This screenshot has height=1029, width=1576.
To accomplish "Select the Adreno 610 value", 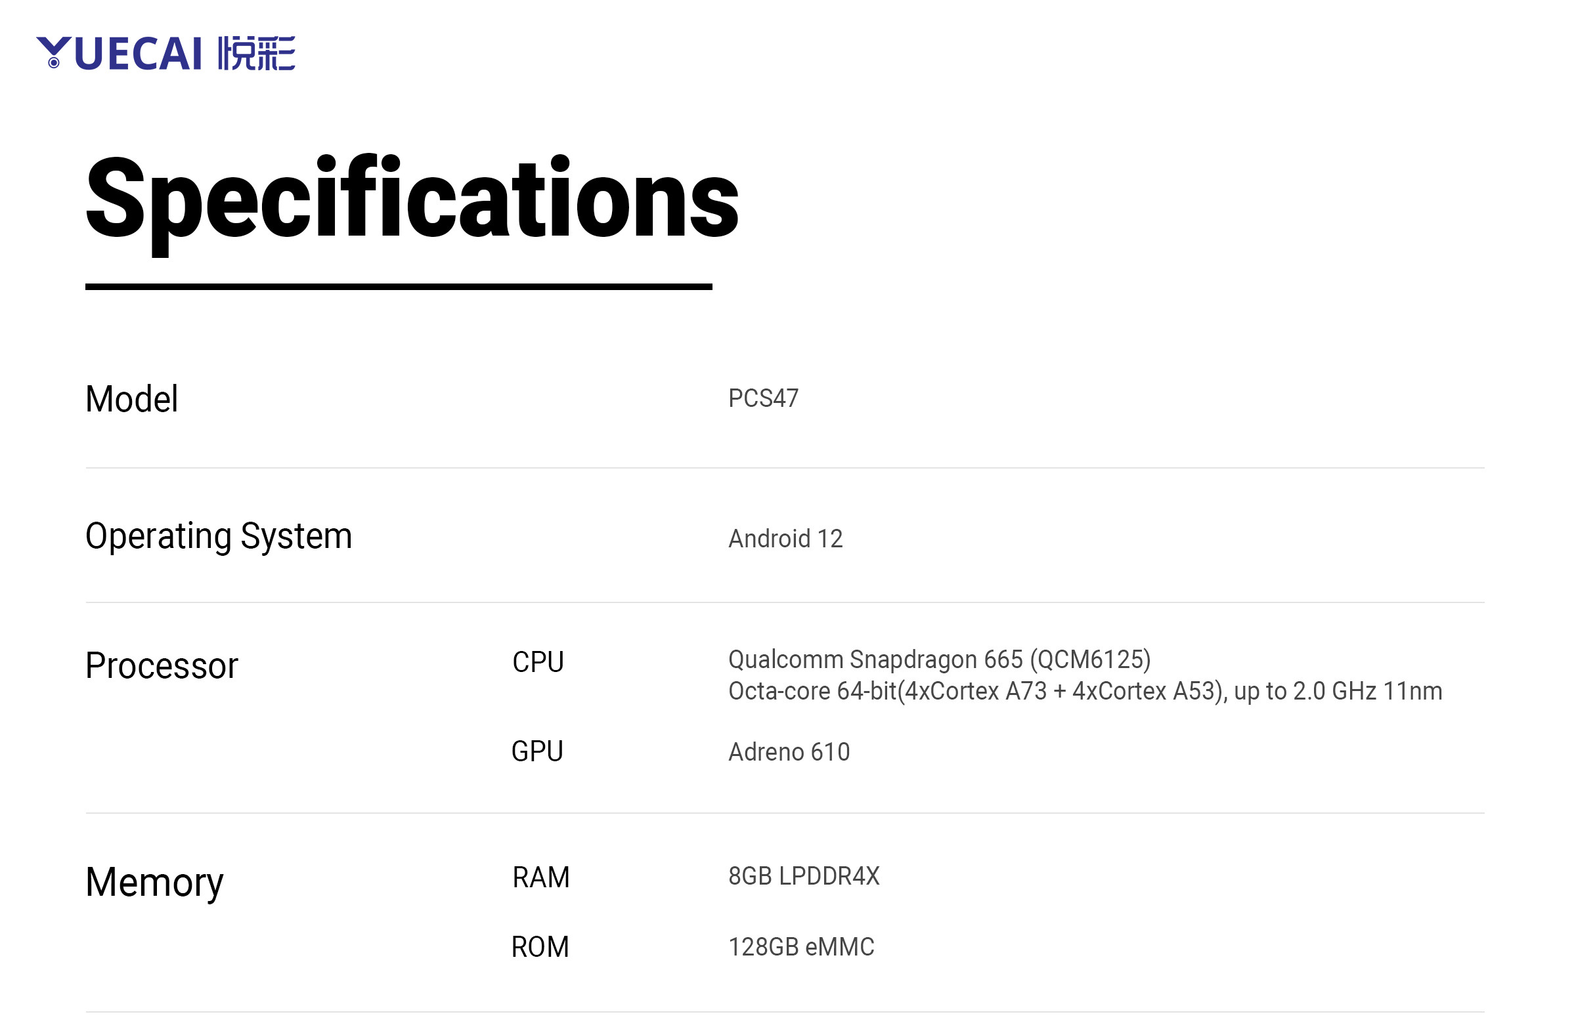I will click(789, 753).
